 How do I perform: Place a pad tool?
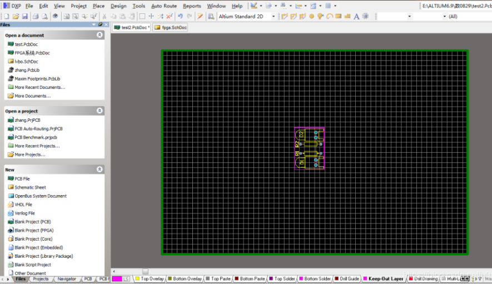click(311, 16)
